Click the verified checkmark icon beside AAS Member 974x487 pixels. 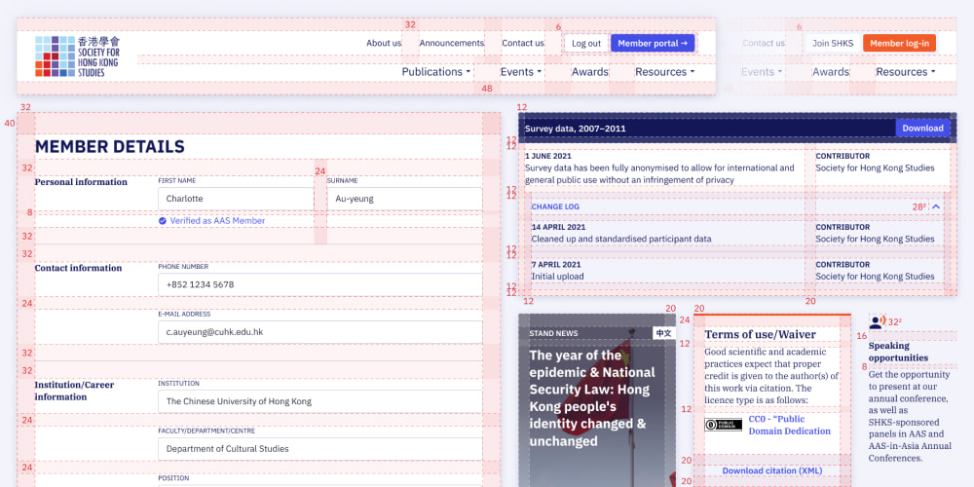(163, 221)
